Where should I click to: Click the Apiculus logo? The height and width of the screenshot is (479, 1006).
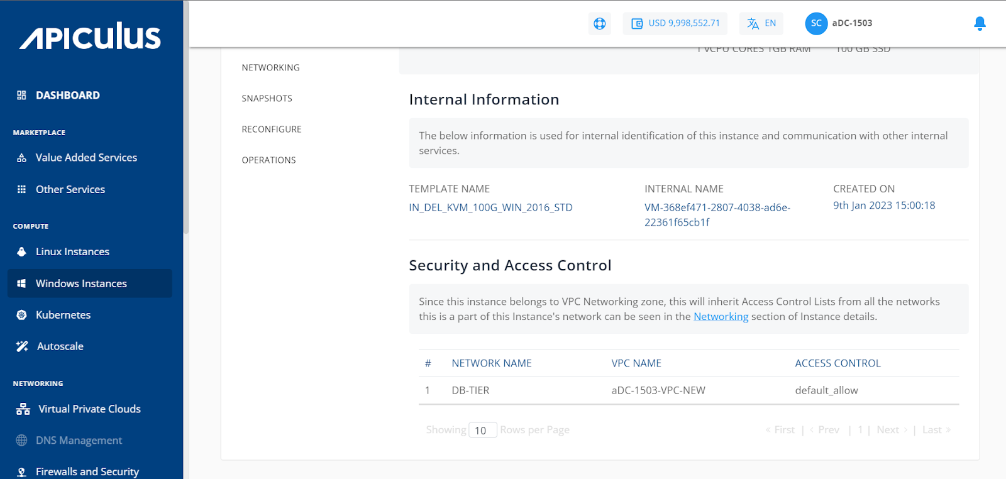point(90,36)
